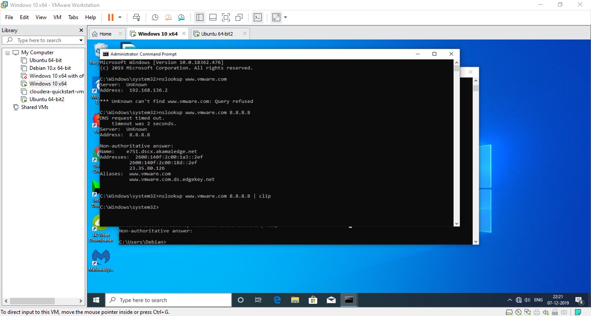Open the VM menu

(57, 17)
